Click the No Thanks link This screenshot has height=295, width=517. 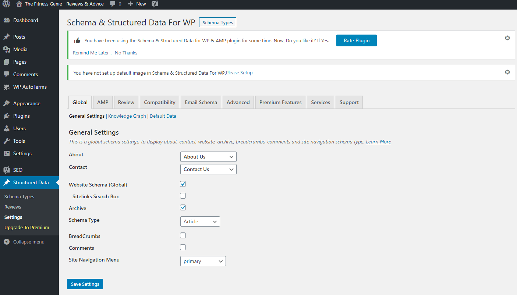[x=126, y=53]
